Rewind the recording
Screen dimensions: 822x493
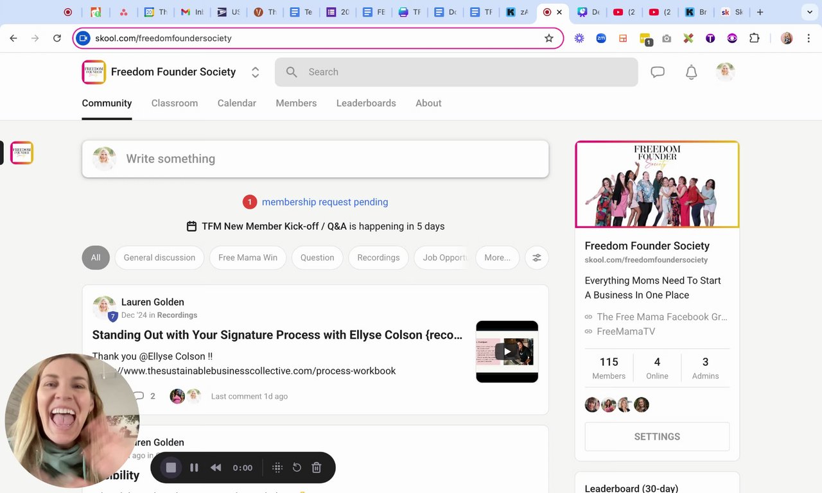pyautogui.click(x=216, y=468)
